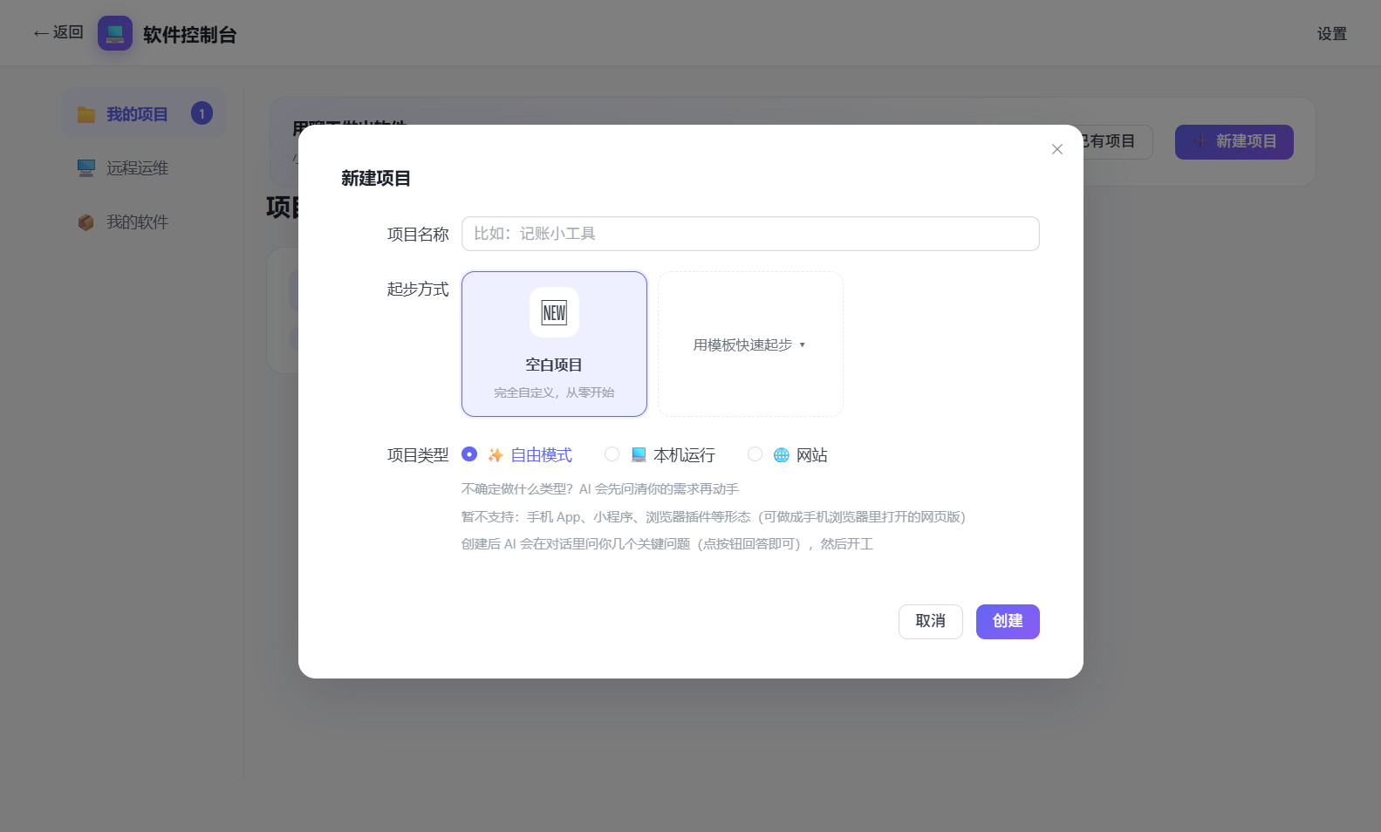This screenshot has height=832, width=1381.
Task: Select the 网站 radio button
Action: (x=755, y=454)
